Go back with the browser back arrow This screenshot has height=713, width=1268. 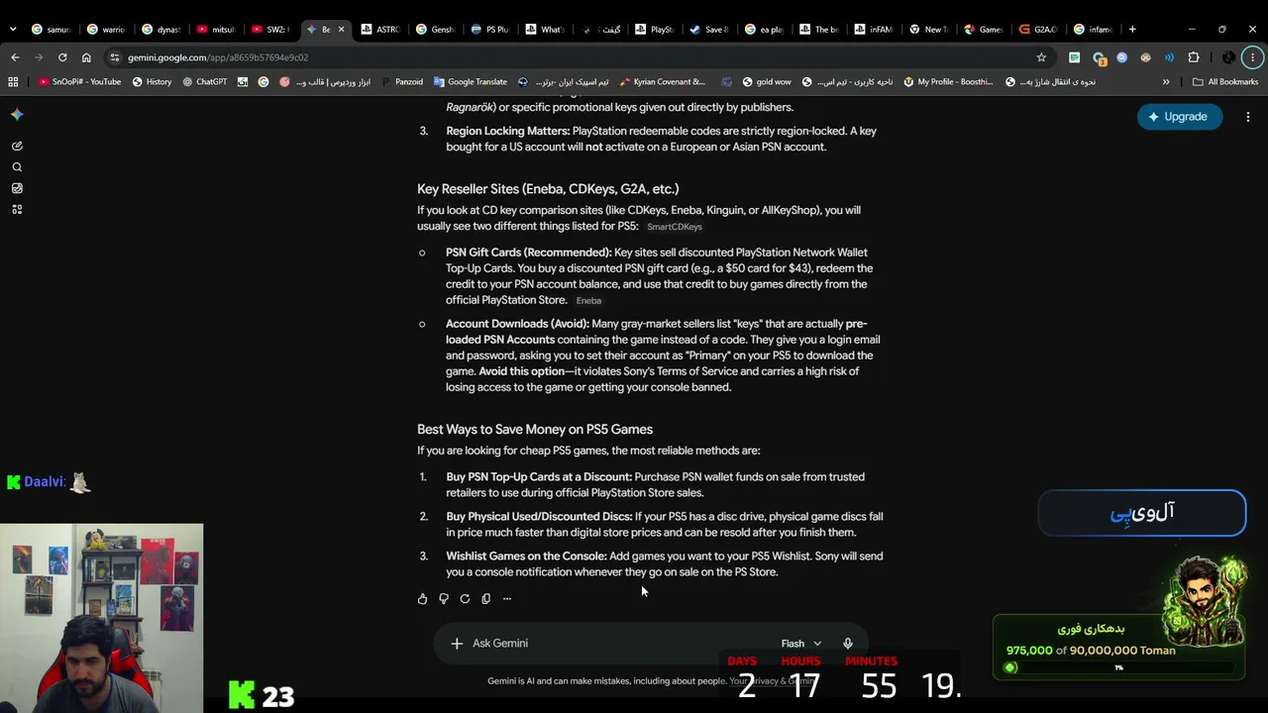tap(15, 57)
